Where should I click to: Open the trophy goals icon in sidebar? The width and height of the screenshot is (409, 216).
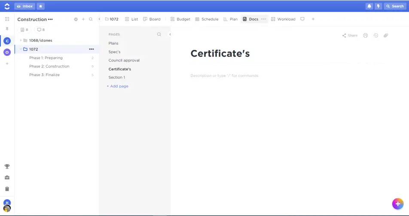click(7, 167)
